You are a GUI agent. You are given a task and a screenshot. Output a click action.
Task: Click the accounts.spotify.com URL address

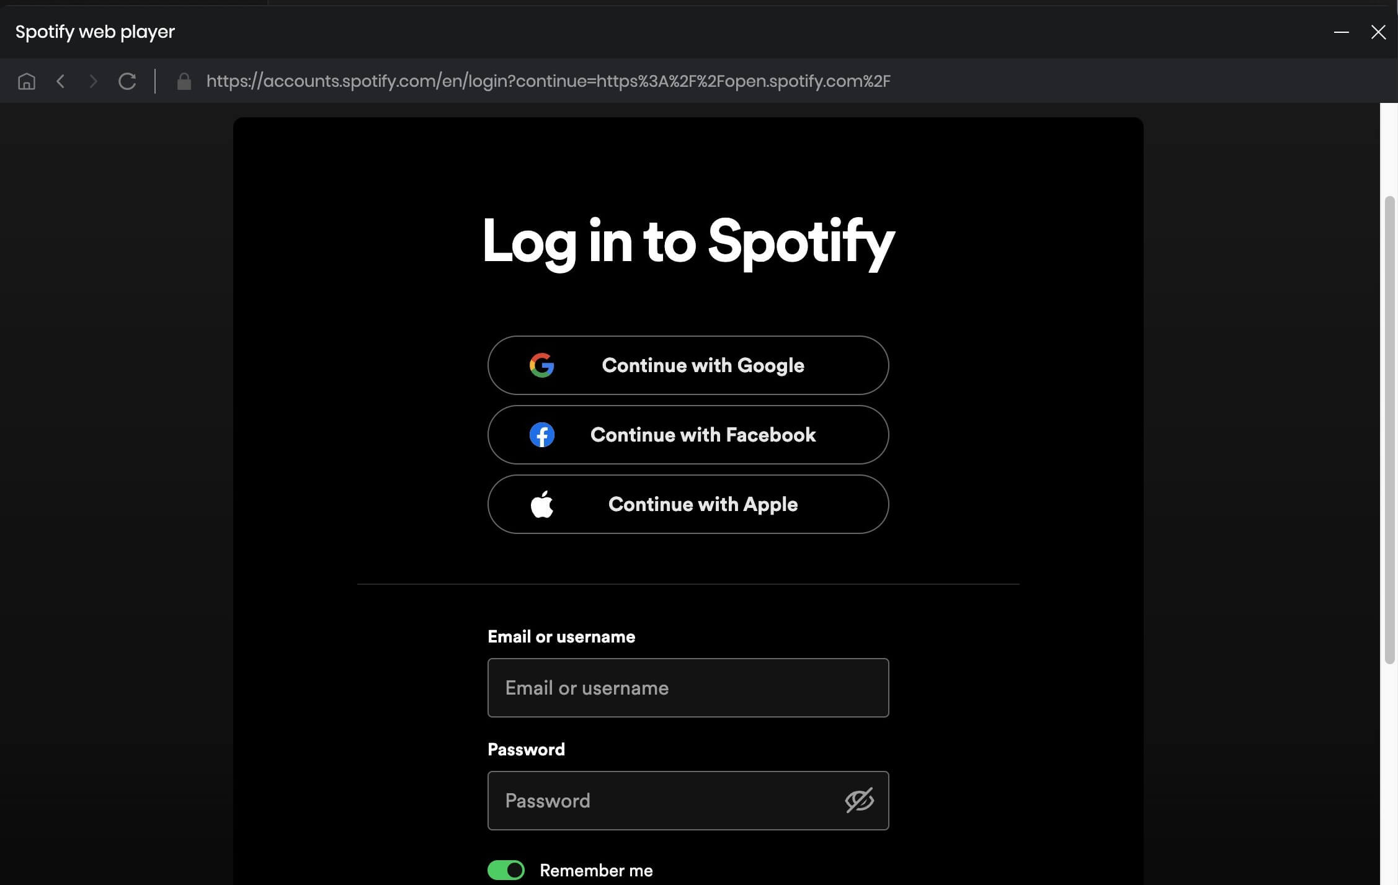tap(548, 81)
